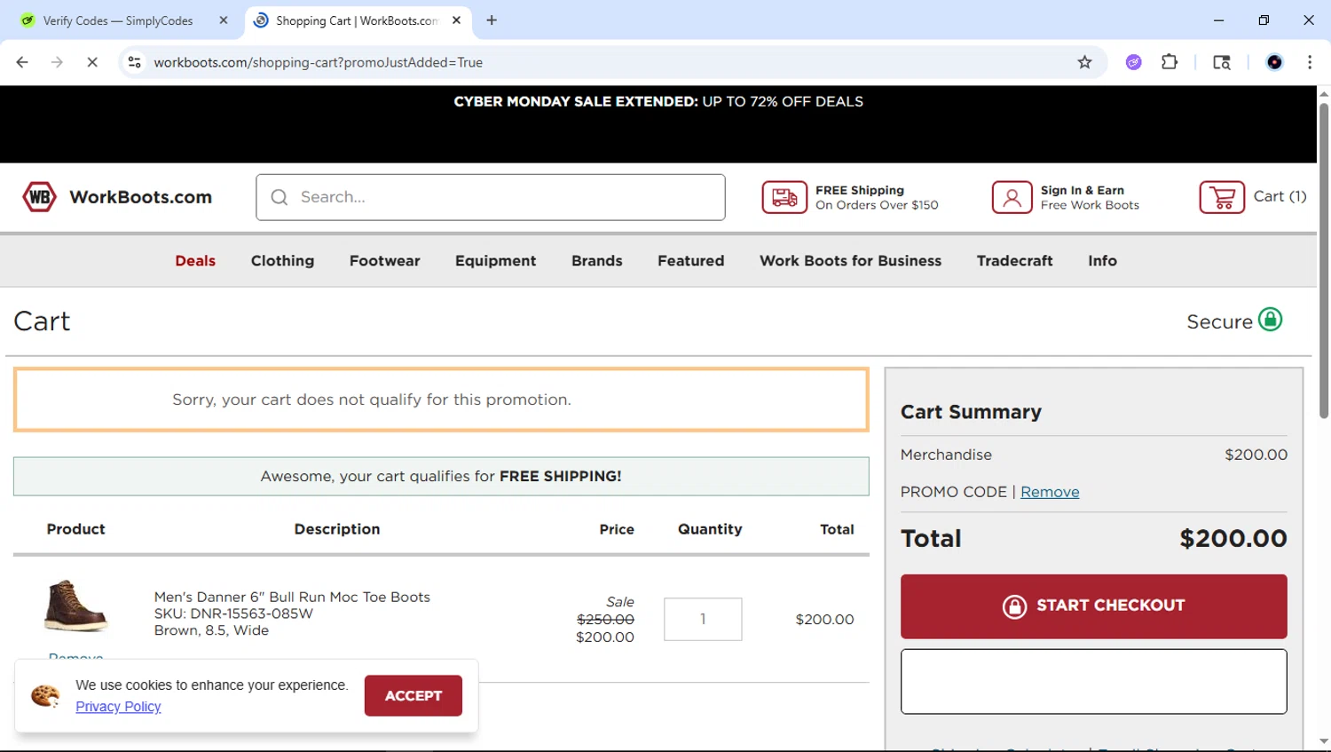This screenshot has height=752, width=1331.
Task: Click the purple extension icon in toolbar
Action: pyautogui.click(x=1133, y=62)
